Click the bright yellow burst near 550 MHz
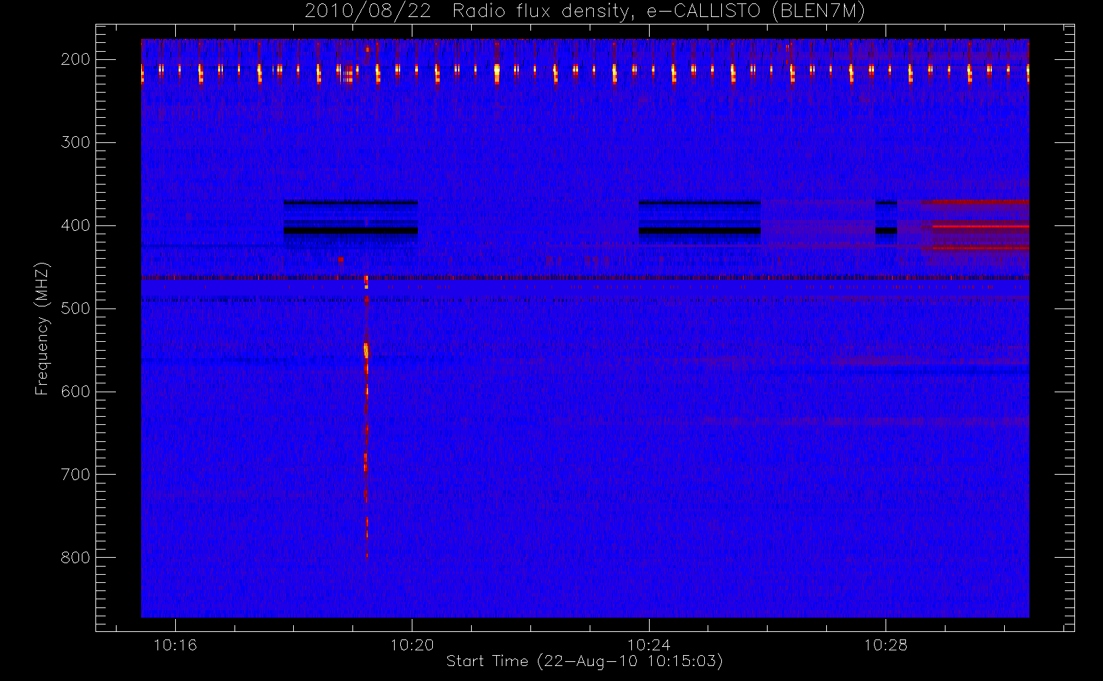The image size is (1103, 681). click(366, 351)
